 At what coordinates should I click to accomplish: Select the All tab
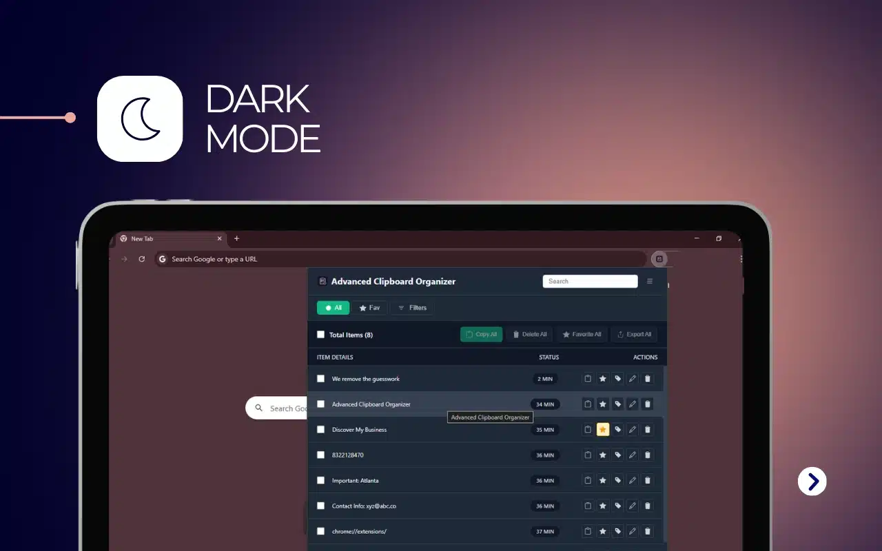(334, 308)
